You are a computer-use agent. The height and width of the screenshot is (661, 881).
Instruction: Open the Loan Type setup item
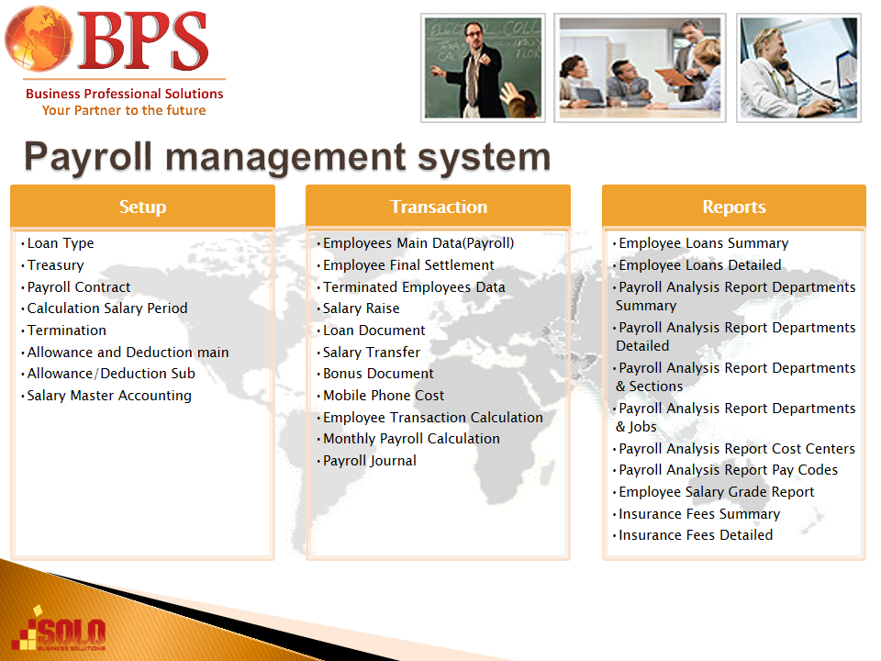coord(61,243)
